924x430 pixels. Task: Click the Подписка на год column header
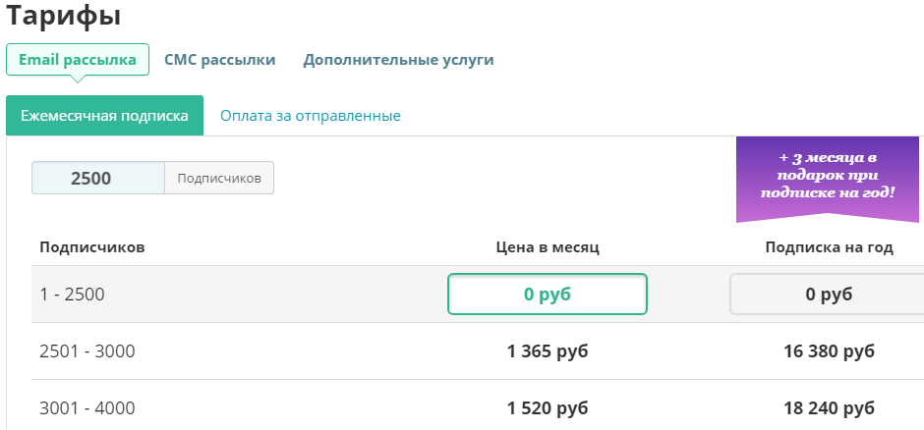[829, 247]
